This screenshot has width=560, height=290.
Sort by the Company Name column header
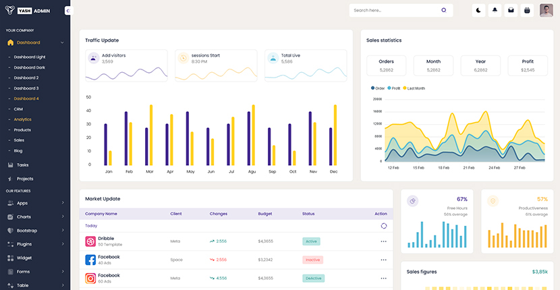pos(101,214)
